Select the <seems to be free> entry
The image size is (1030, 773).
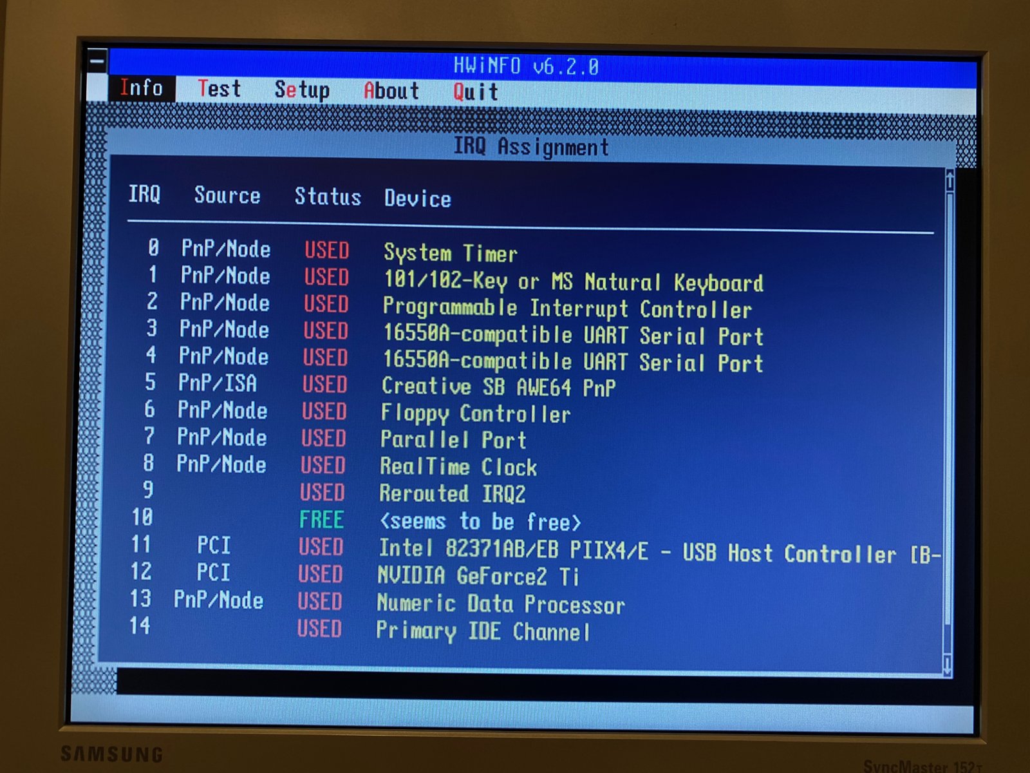coord(480,521)
